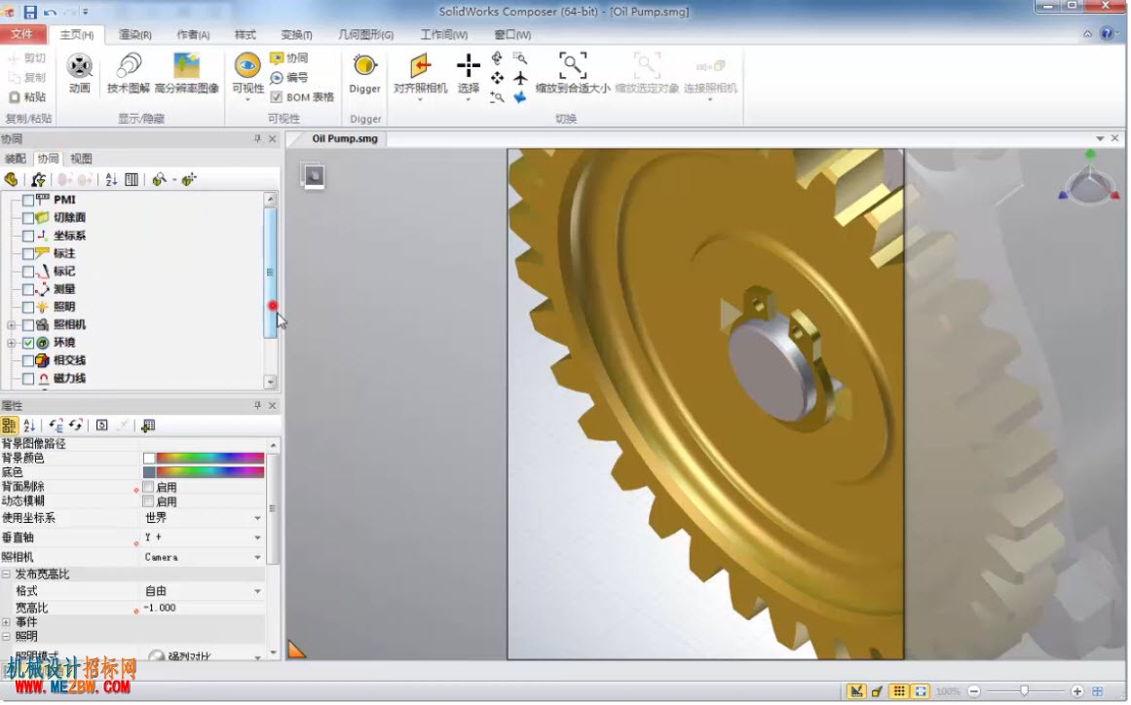Expand the 事件 section
The image size is (1131, 705).
6,622
